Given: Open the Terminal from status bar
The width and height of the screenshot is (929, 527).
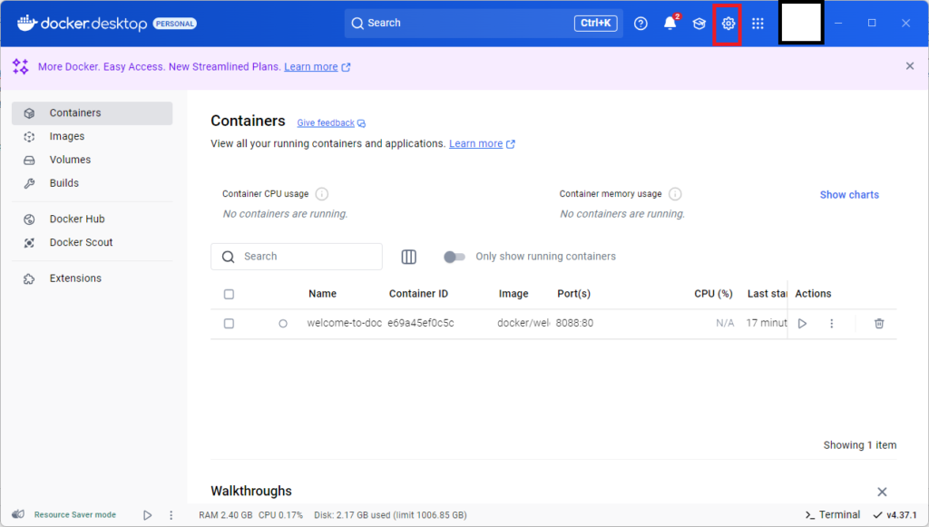Looking at the screenshot, I should pos(833,514).
